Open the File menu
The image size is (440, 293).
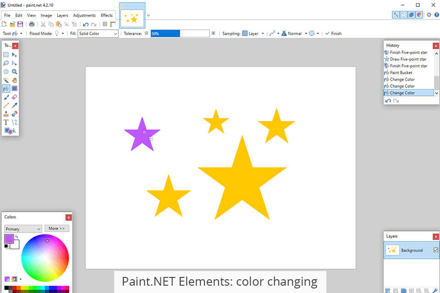[7, 16]
